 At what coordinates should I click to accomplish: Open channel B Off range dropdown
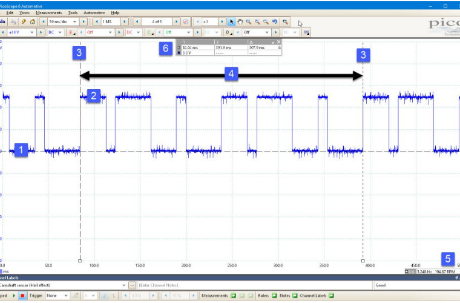click(110, 32)
